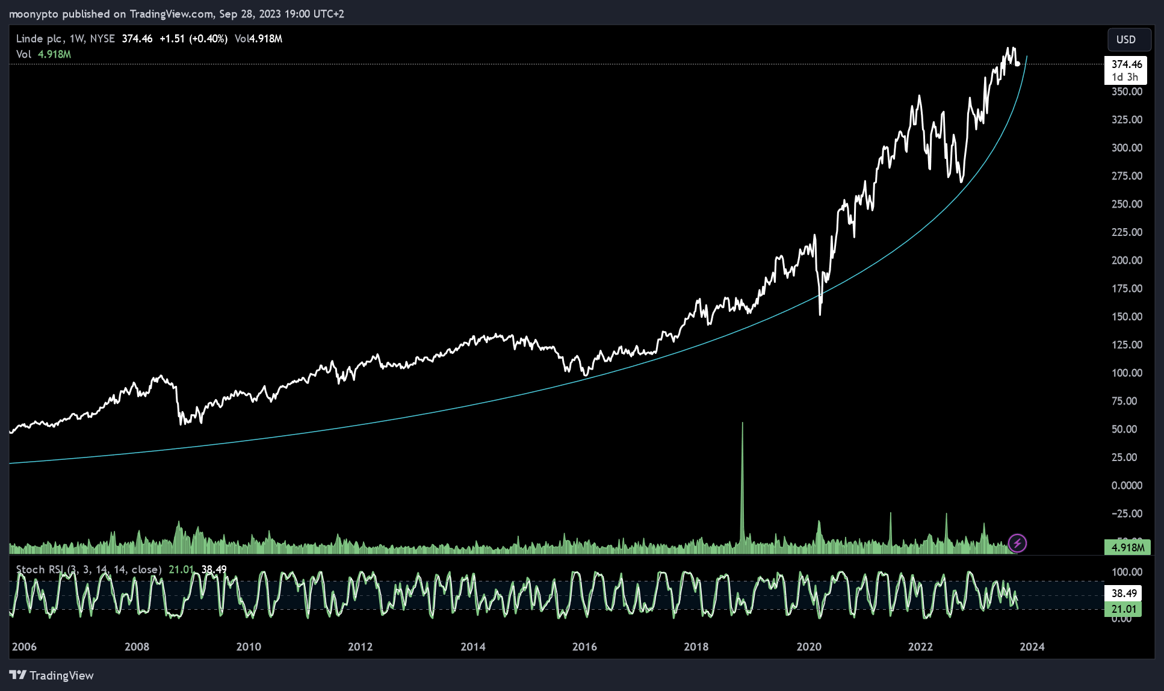Select the Linde plc symbol title
Screen dimensions: 1164x691
point(39,39)
